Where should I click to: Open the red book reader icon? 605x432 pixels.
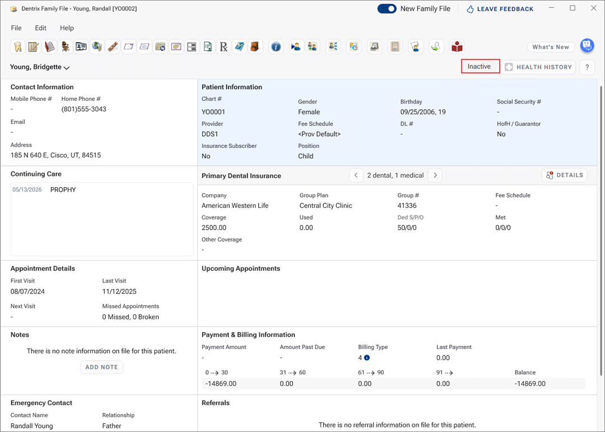(457, 47)
